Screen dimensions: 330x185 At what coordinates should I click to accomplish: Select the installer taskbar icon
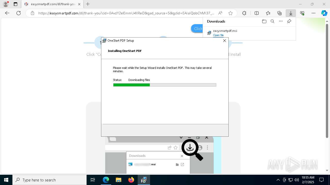(144, 180)
